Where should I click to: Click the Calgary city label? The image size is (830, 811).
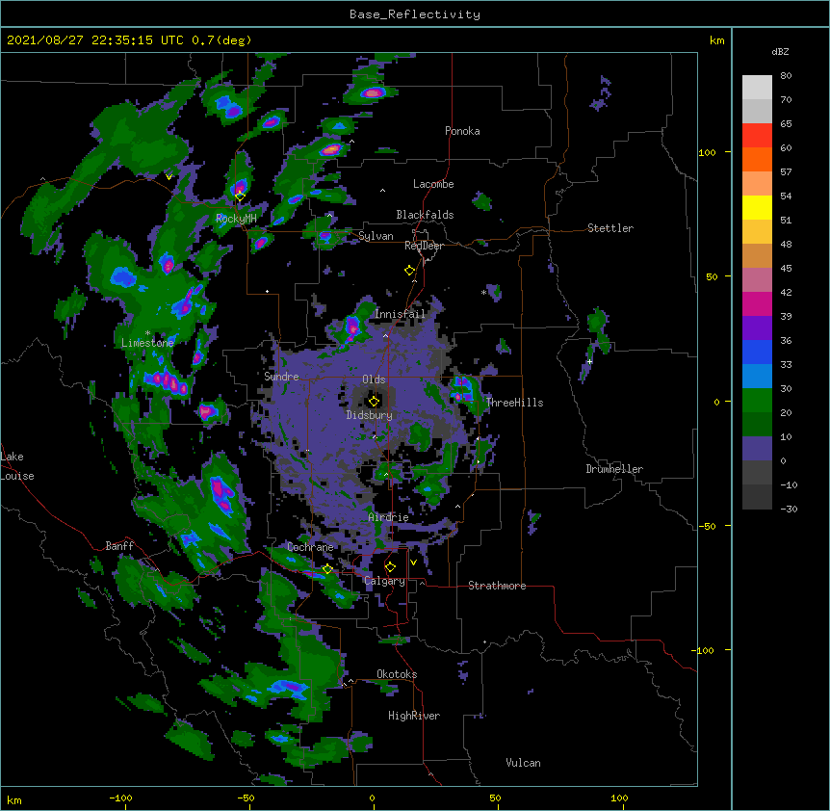384,581
